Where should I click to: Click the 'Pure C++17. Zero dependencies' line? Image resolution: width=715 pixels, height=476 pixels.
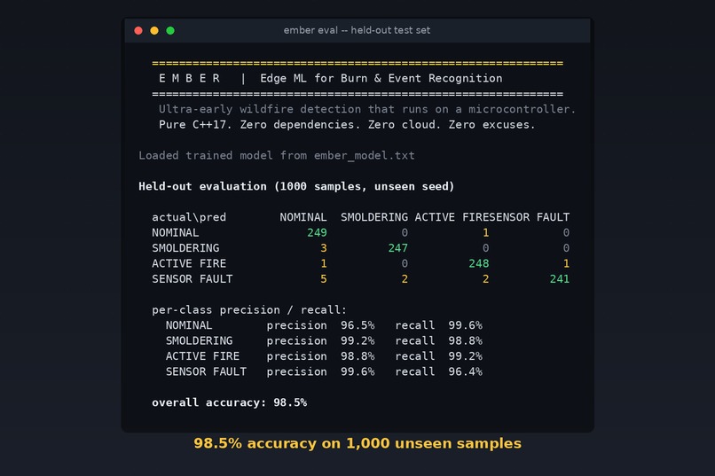click(347, 125)
